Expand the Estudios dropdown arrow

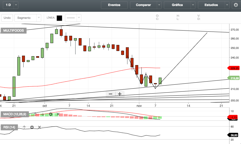pos(227,5)
